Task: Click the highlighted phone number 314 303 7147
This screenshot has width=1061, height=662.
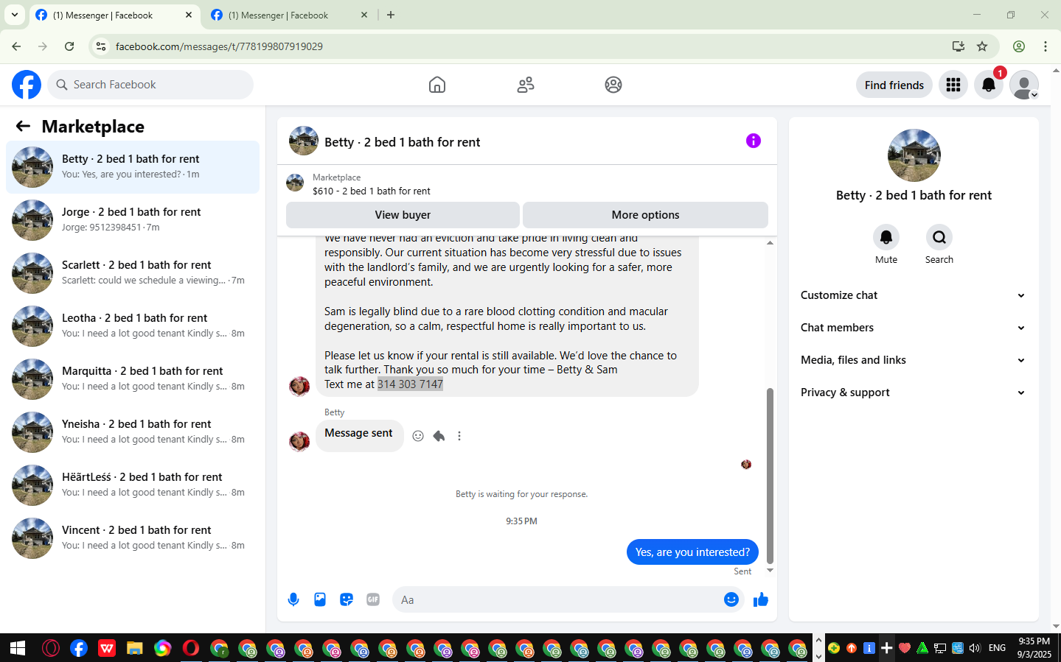Action: click(x=410, y=384)
